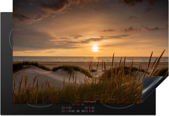Tap the round zone icon left of the 3 controls
The height and width of the screenshot is (116, 169).
coord(83,111)
